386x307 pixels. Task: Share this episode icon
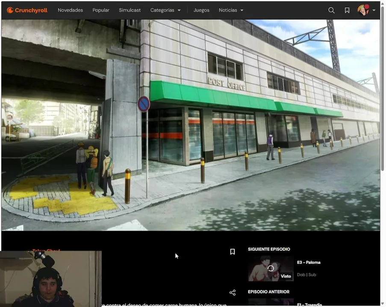coord(233,293)
